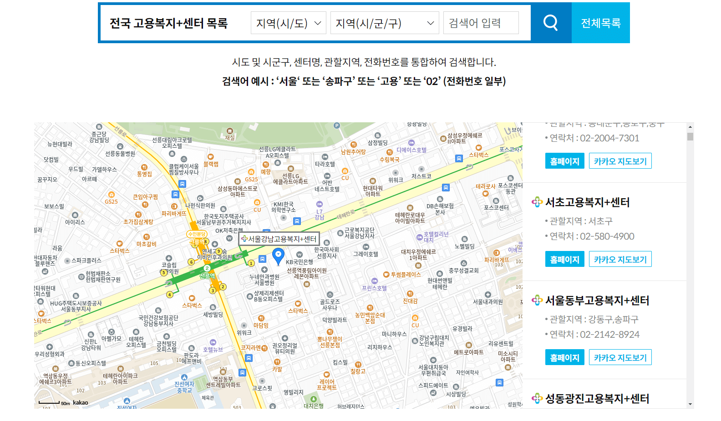The height and width of the screenshot is (421, 721).
Task: Click the bus stop icon near 나현식한의원
Action: [x=175, y=194]
